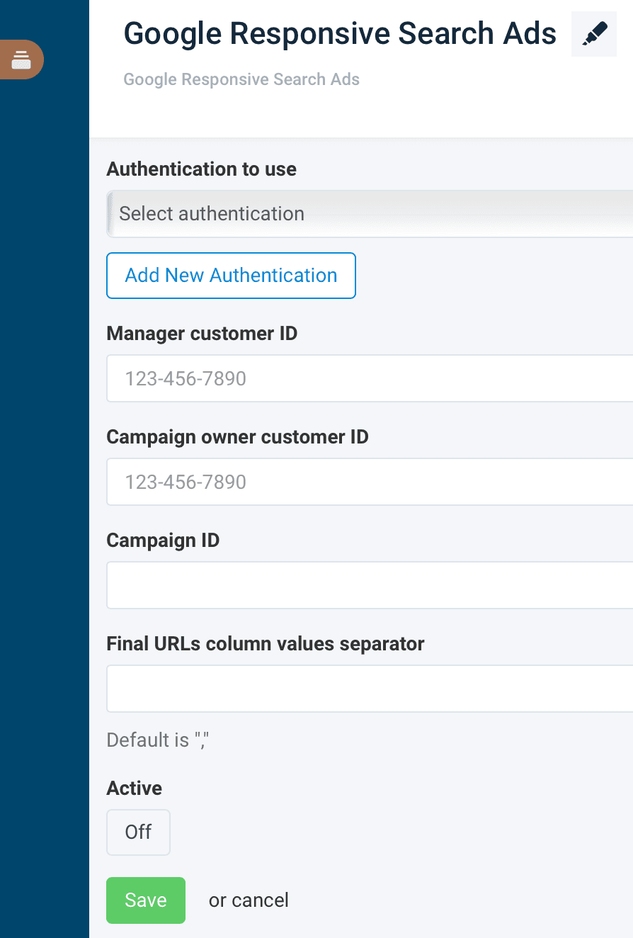
Task: Click the edit marker icon beside the title
Action: click(x=593, y=34)
